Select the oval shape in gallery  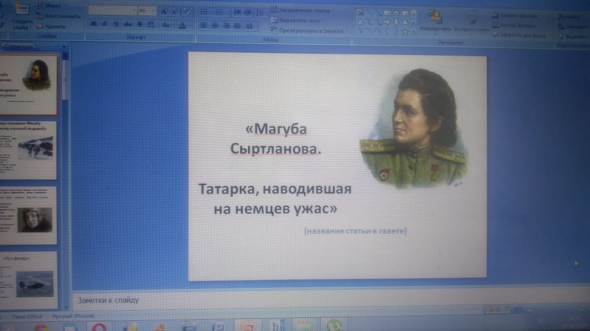(396, 13)
